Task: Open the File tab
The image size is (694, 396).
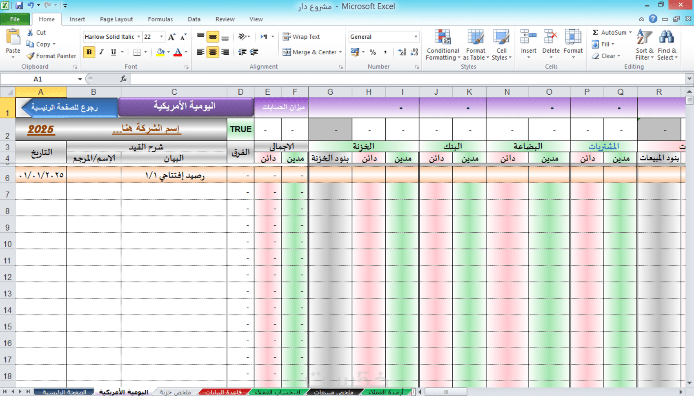Action: point(15,19)
